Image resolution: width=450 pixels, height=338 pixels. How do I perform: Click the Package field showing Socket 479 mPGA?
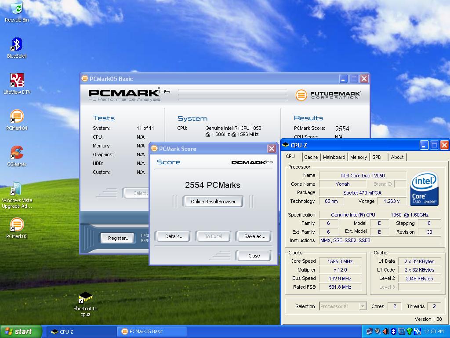363,193
